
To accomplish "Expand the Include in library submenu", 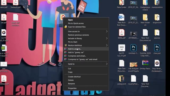I will tap(86, 38).
